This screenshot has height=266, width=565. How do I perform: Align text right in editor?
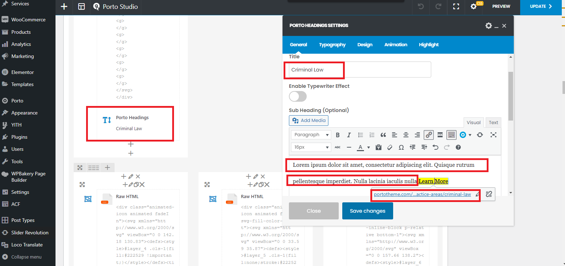point(417,135)
